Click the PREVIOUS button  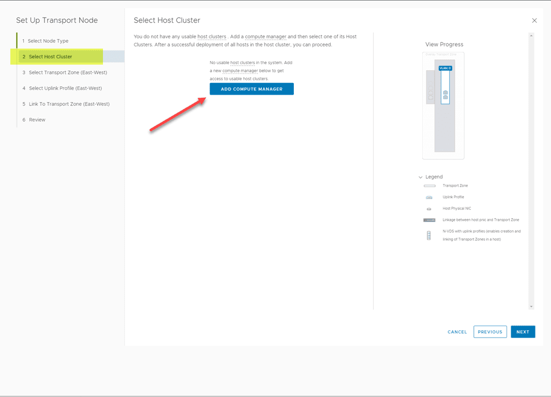click(490, 331)
